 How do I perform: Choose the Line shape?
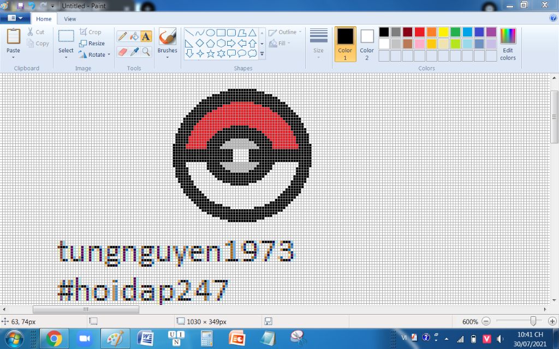(189, 33)
